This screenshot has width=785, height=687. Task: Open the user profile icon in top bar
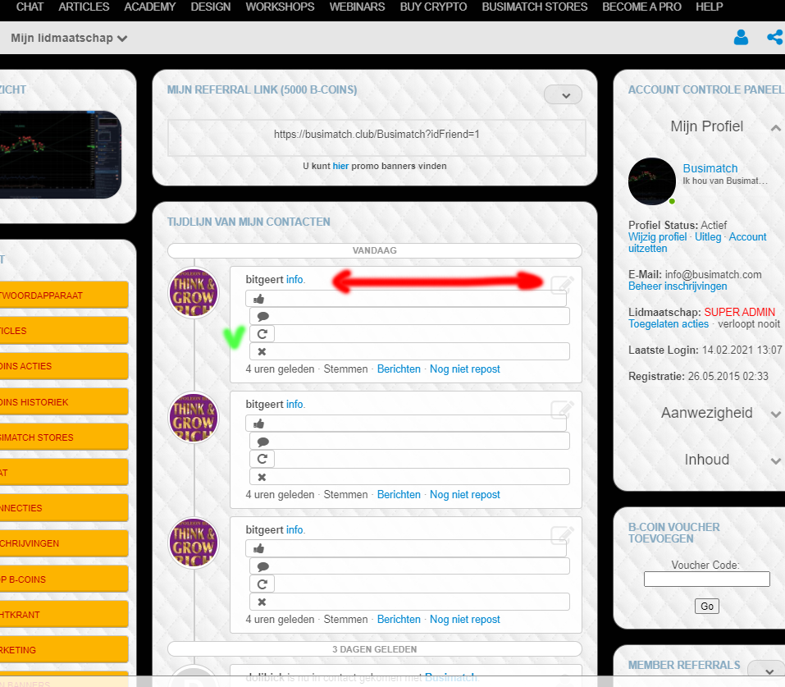[741, 38]
